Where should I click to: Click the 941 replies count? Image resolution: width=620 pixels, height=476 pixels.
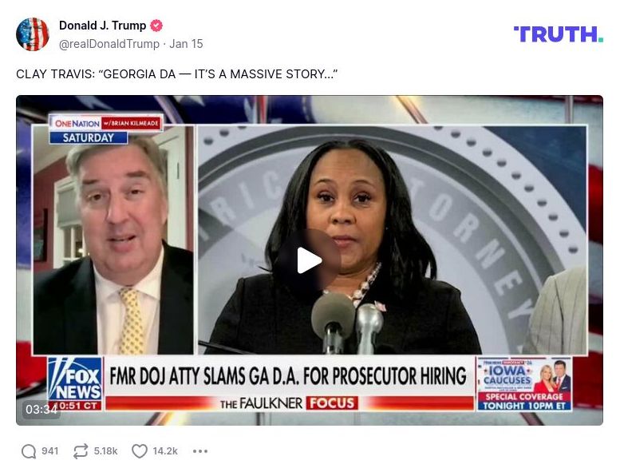click(49, 451)
